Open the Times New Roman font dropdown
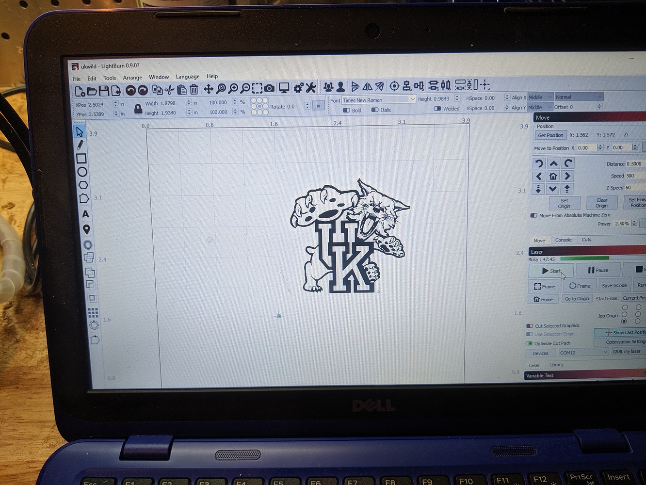The width and height of the screenshot is (646, 485). (412, 99)
